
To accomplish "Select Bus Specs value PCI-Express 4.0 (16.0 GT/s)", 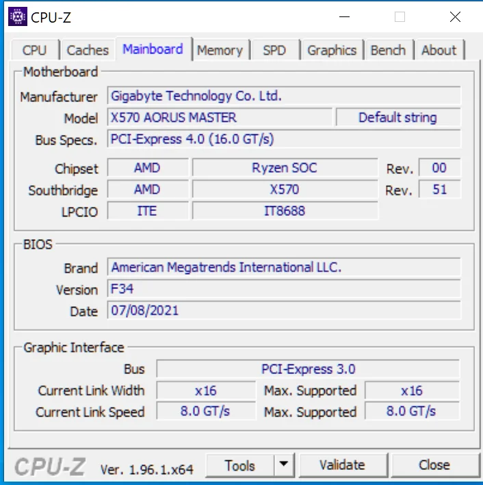I will (284, 139).
